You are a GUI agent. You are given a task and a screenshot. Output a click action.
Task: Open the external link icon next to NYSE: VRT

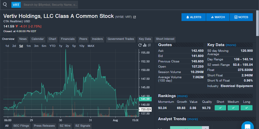[x=135, y=17]
